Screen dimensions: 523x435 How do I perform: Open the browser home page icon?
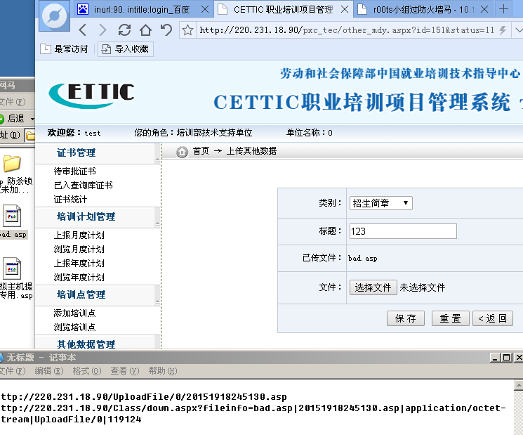pos(145,30)
